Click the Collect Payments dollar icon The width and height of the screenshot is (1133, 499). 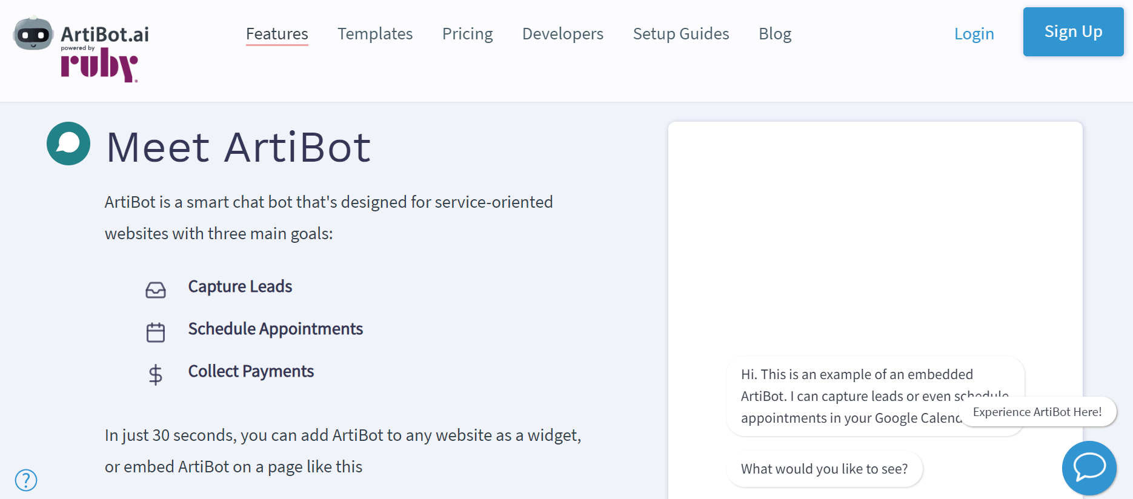click(x=156, y=375)
